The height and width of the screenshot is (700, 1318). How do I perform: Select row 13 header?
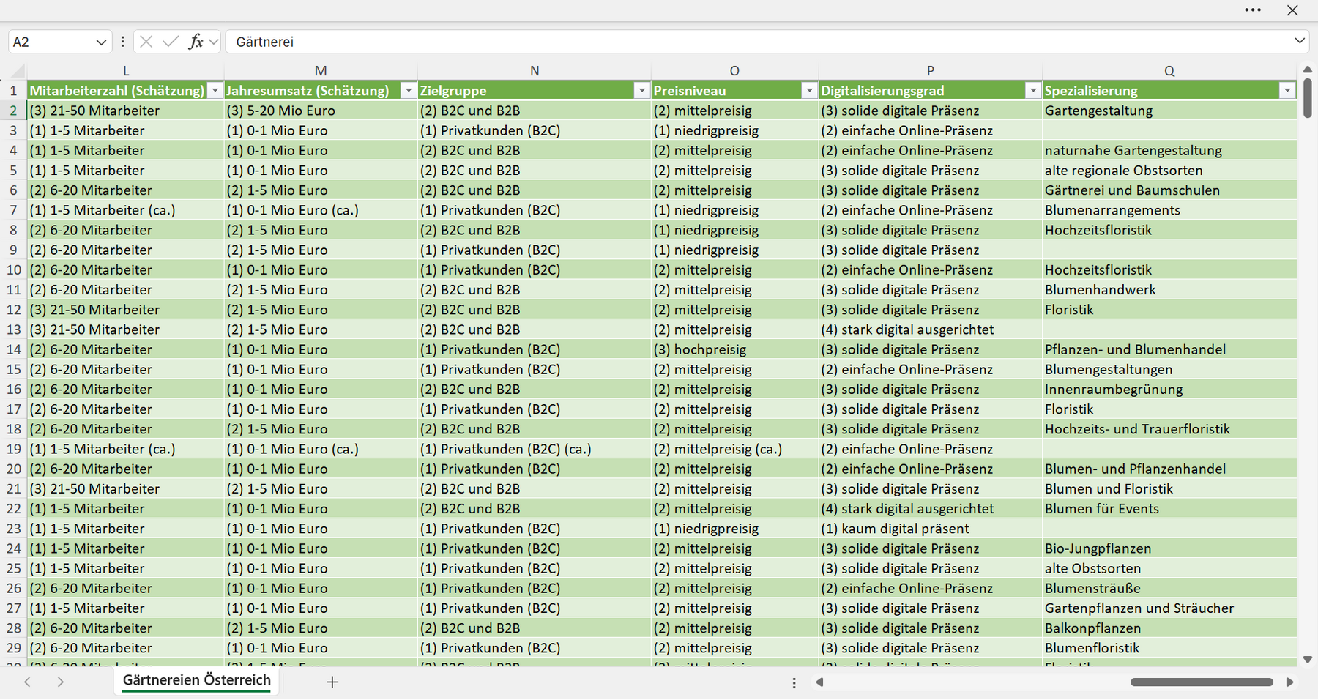click(13, 329)
